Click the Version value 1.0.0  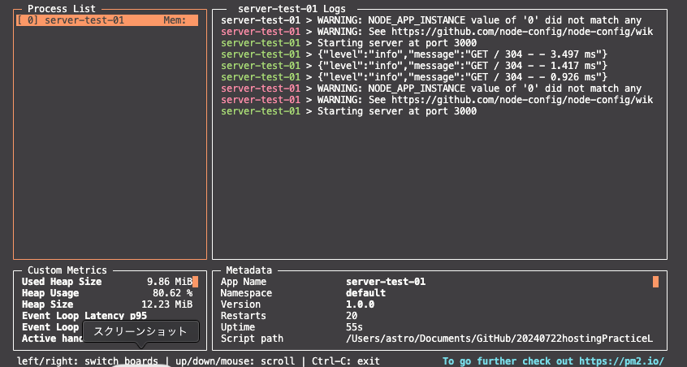(361, 304)
